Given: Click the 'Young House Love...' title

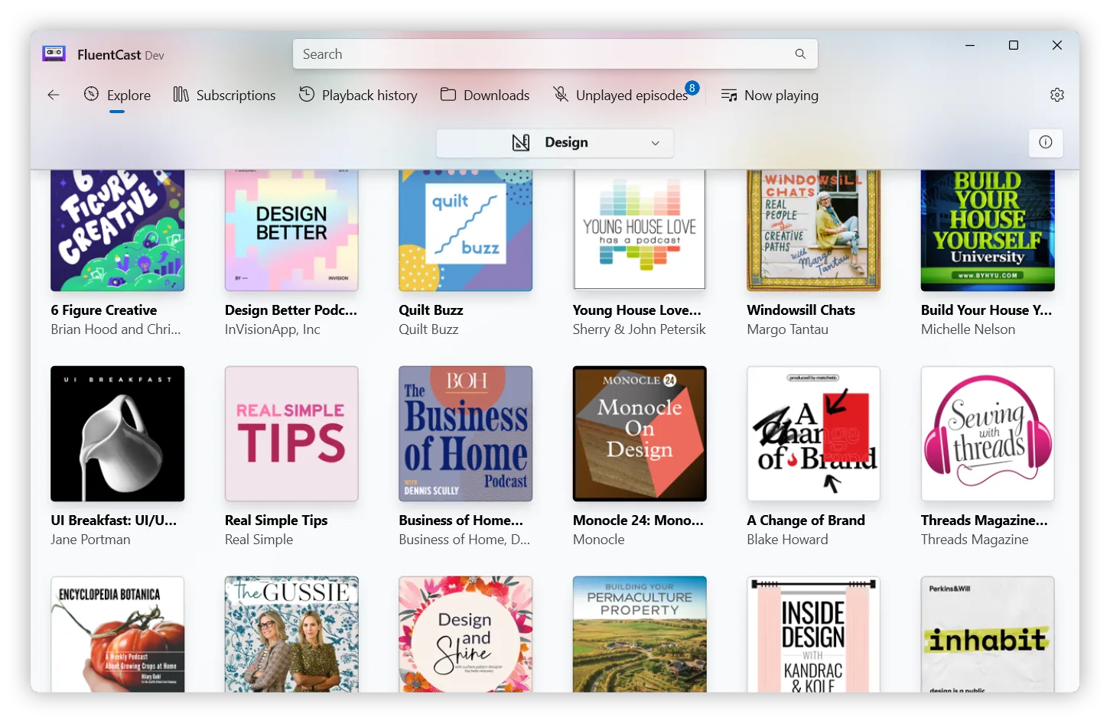Looking at the screenshot, I should tap(636, 310).
